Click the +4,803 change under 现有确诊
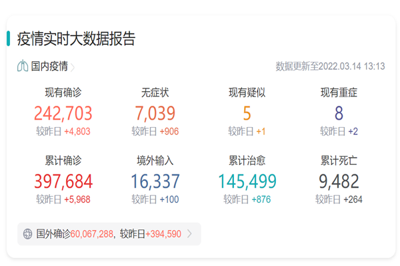The height and width of the screenshot is (266, 400). [77, 132]
